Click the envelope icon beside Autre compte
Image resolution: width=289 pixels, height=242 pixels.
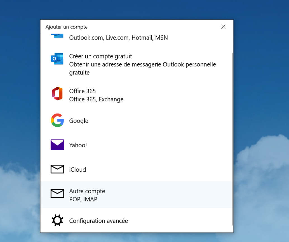pyautogui.click(x=57, y=194)
